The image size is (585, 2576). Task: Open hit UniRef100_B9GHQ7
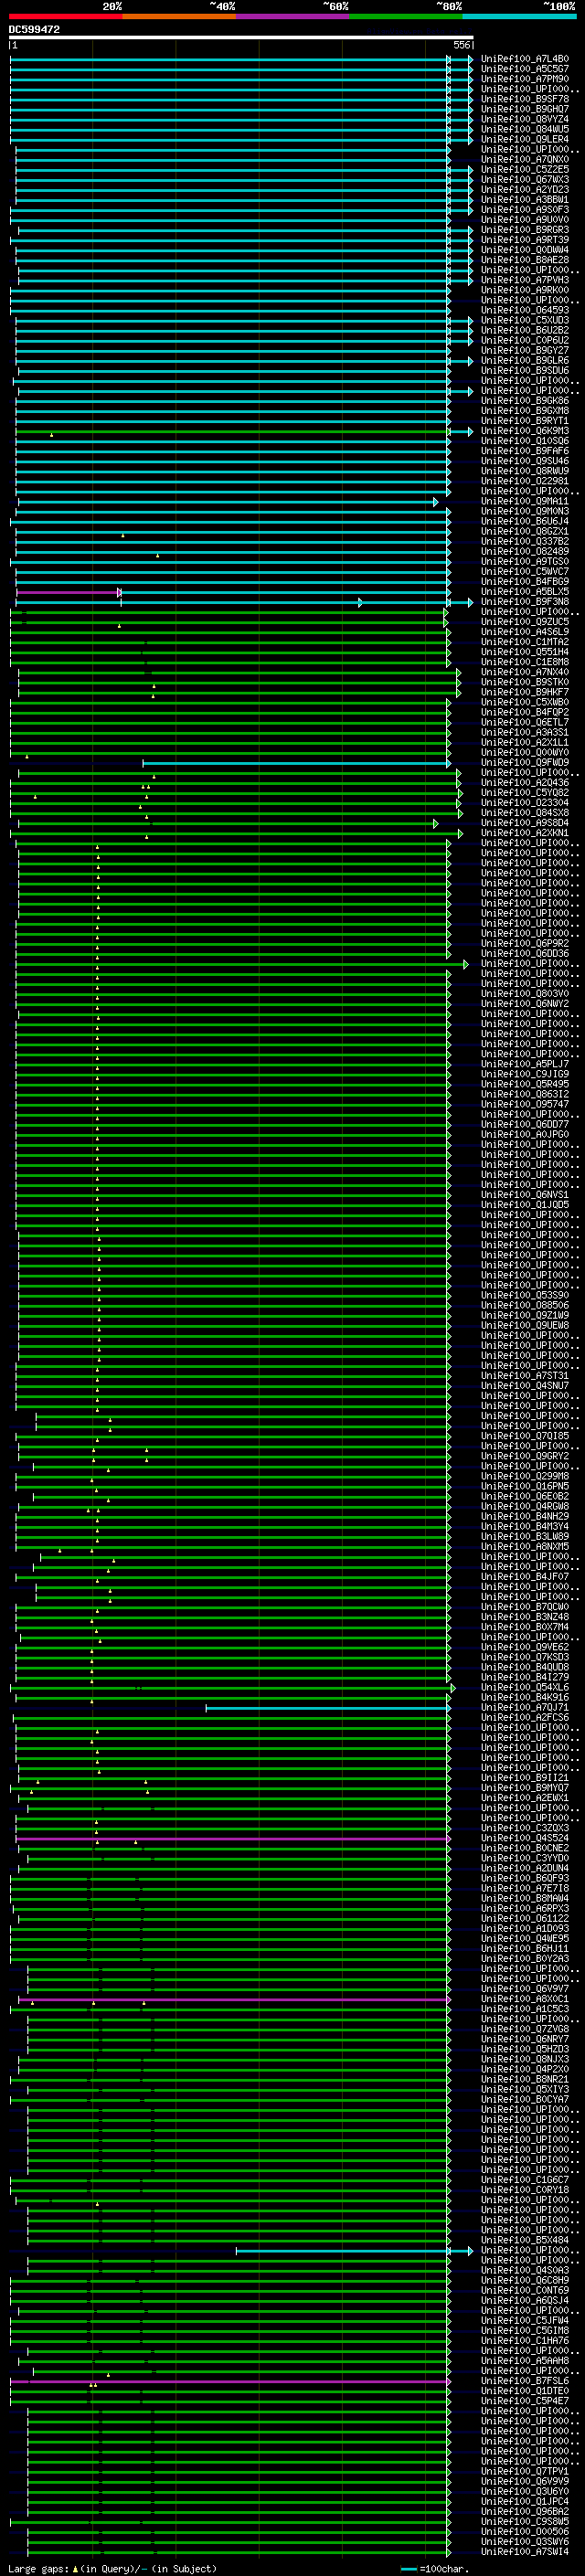[525, 109]
